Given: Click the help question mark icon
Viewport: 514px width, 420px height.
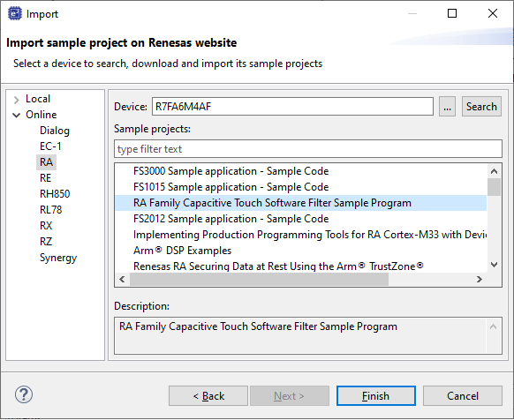Looking at the screenshot, I should point(24,394).
